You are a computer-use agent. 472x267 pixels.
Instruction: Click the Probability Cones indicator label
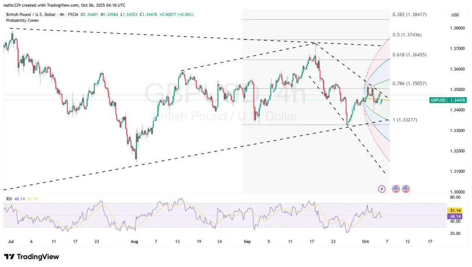22,21
